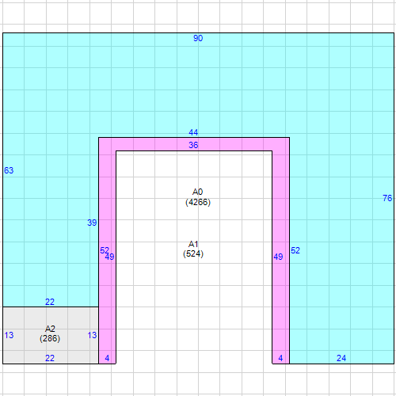Select the "63" dimension on the left edge
The width and height of the screenshot is (396, 396).
[9, 170]
